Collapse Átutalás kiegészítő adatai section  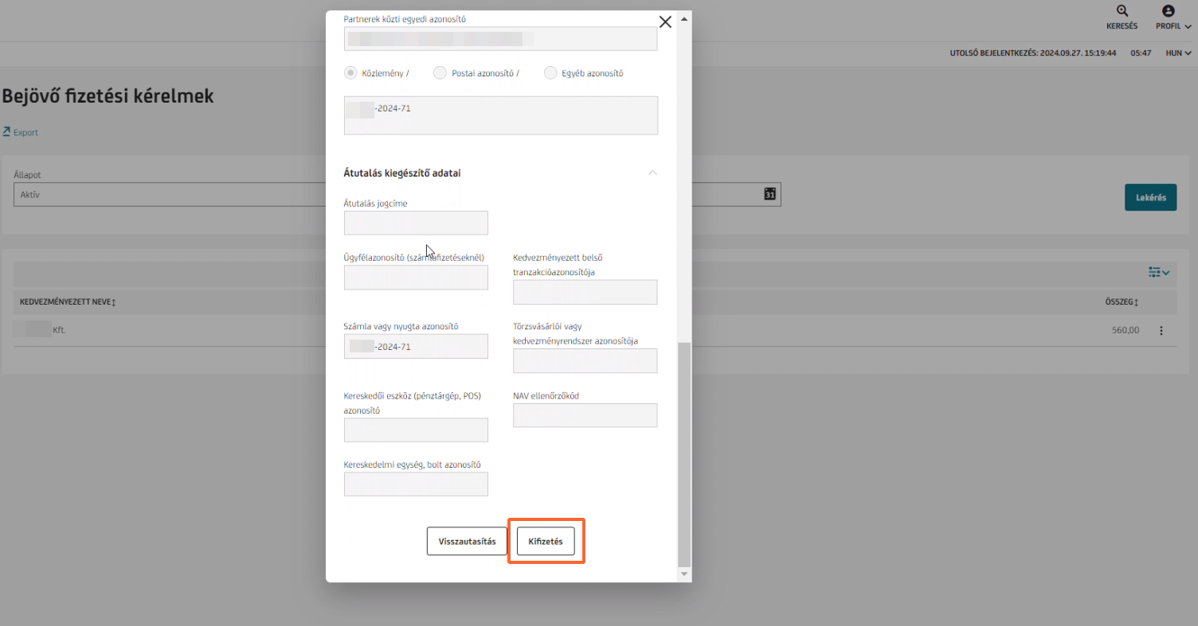(652, 173)
